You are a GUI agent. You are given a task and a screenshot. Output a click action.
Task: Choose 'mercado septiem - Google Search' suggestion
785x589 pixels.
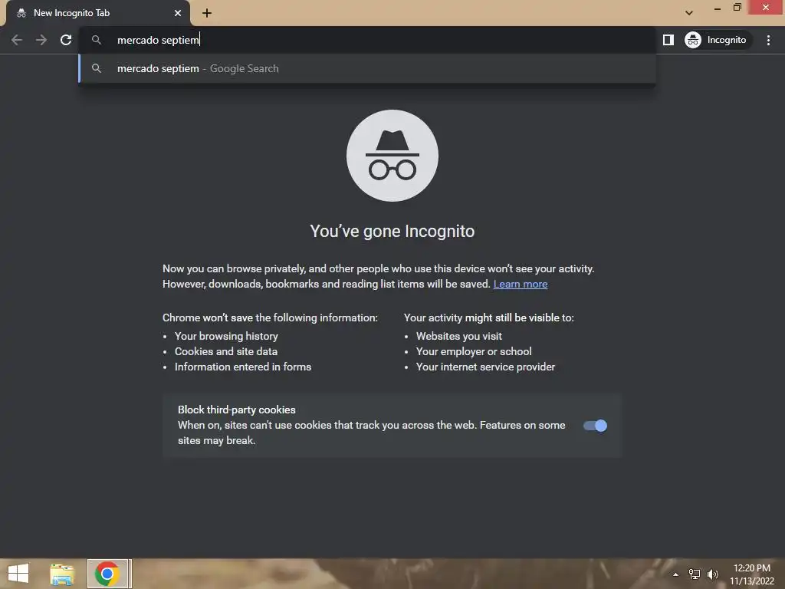367,68
